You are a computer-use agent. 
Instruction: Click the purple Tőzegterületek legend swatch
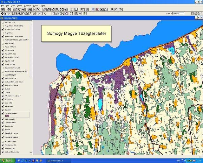pyautogui.click(x=8, y=116)
